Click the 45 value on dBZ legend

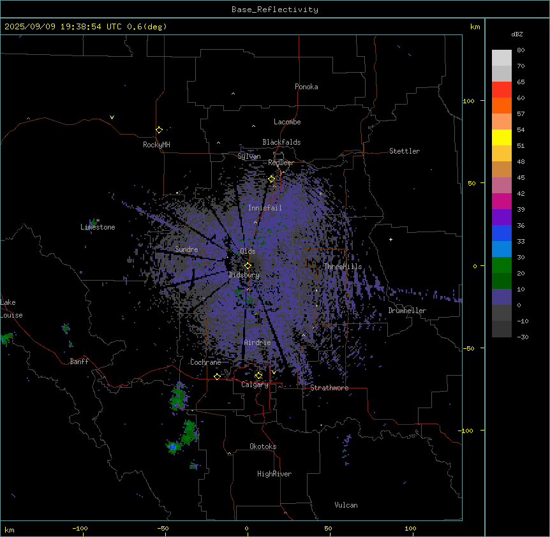[521, 178]
